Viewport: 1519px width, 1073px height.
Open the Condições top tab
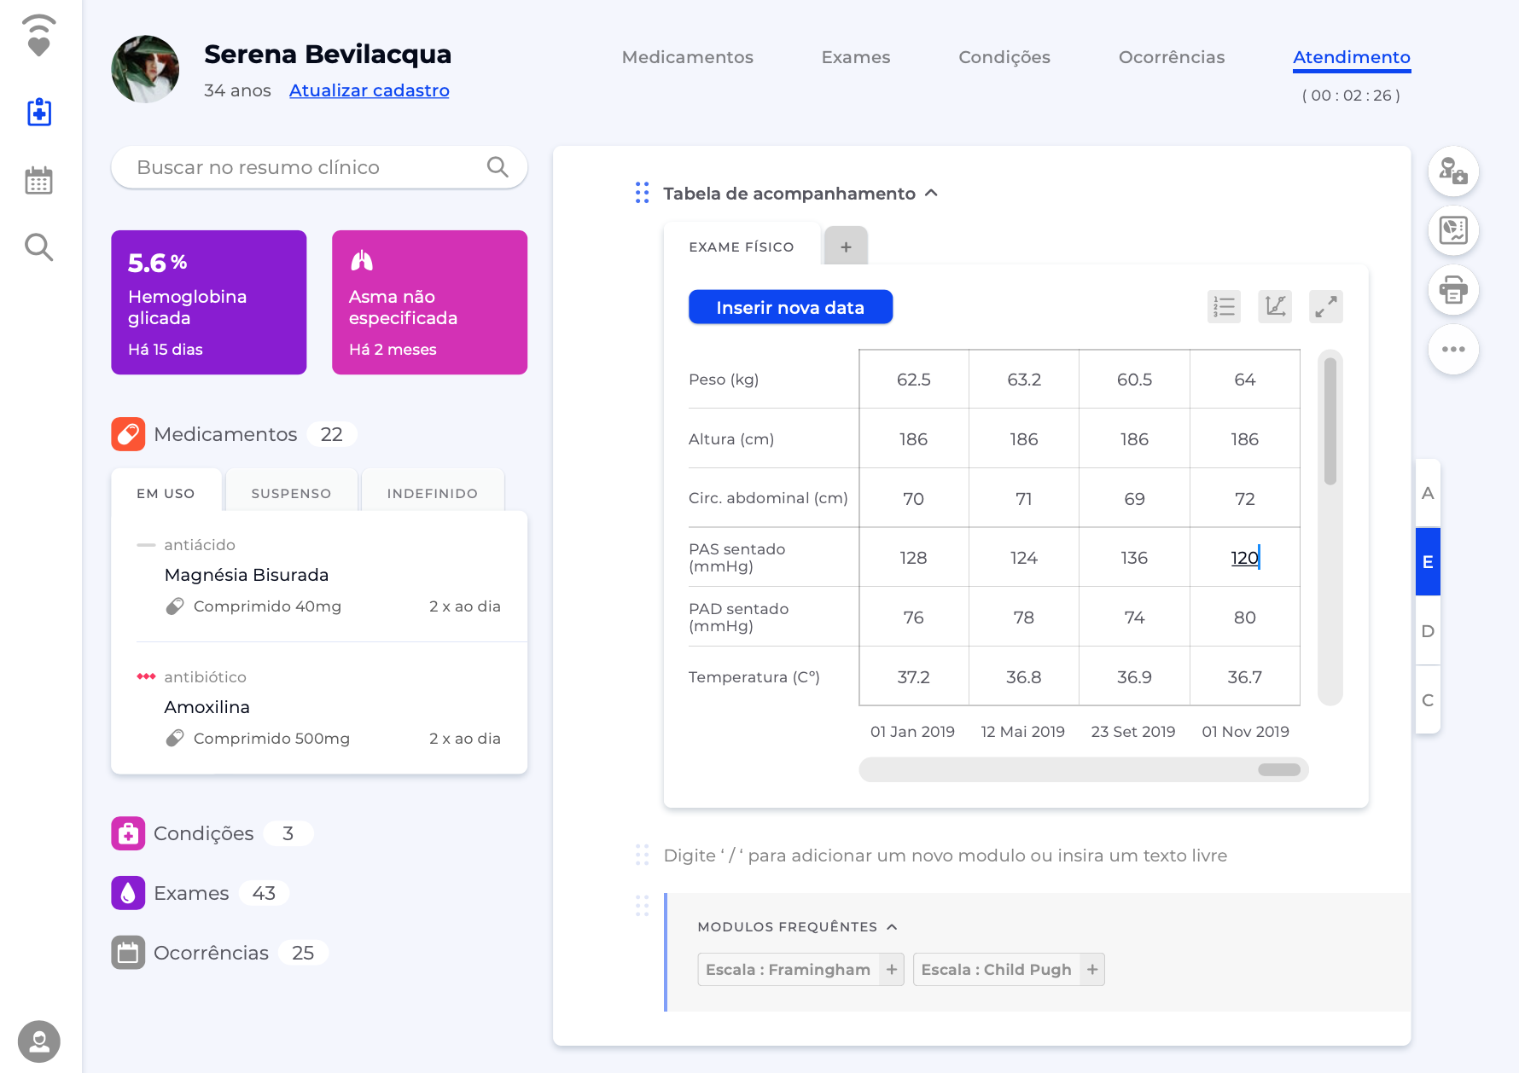(x=1004, y=57)
